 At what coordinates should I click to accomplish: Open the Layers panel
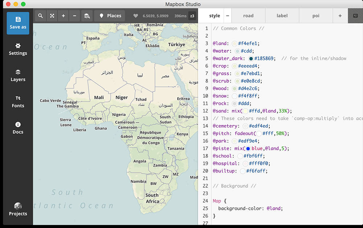tap(18, 76)
